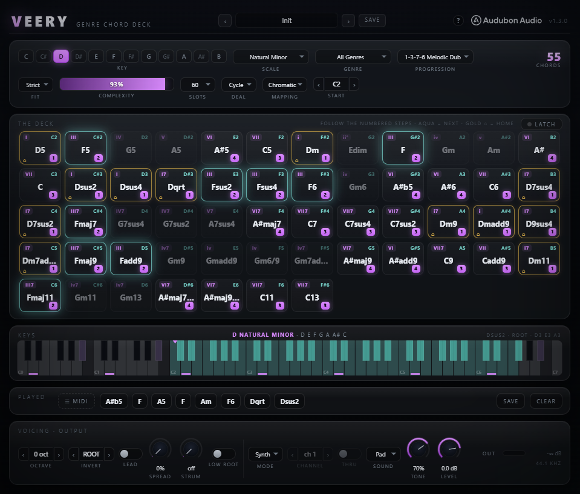Step inversion down with left arrow
Image resolution: width=580 pixels, height=494 pixels.
point(73,455)
